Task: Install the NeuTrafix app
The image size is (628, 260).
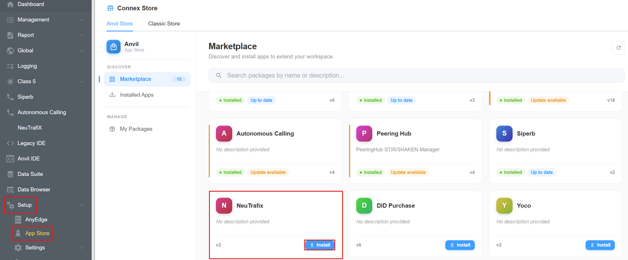Action: (320, 245)
